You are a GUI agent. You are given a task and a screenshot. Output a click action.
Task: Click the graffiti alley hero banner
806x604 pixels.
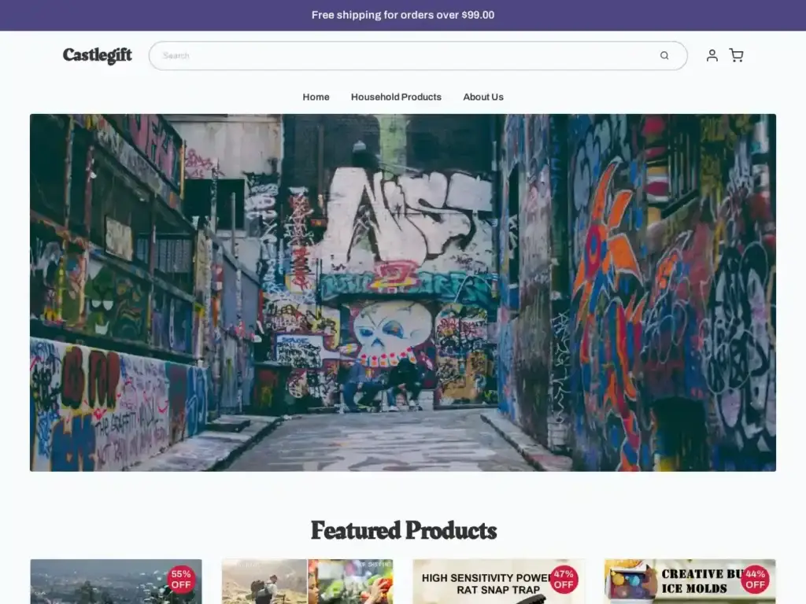point(403,293)
